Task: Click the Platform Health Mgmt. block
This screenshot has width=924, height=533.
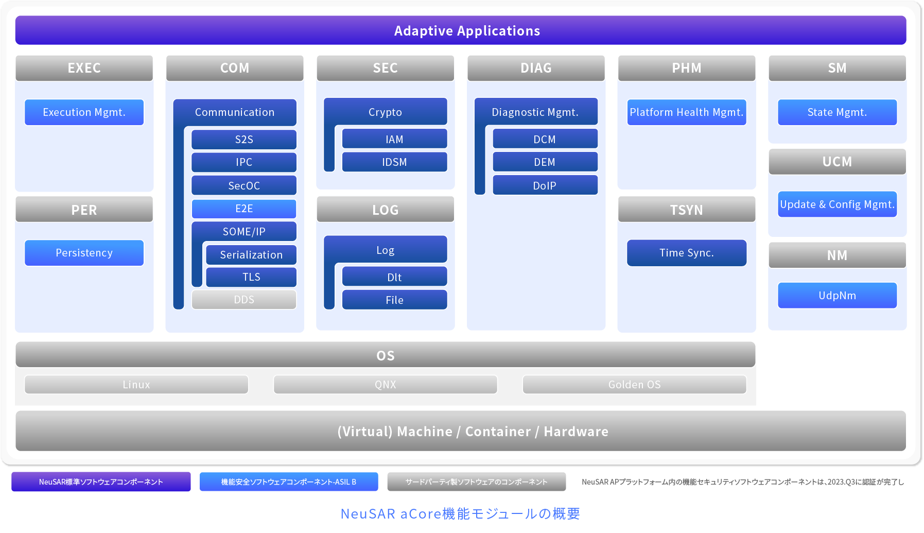Action: pos(687,112)
